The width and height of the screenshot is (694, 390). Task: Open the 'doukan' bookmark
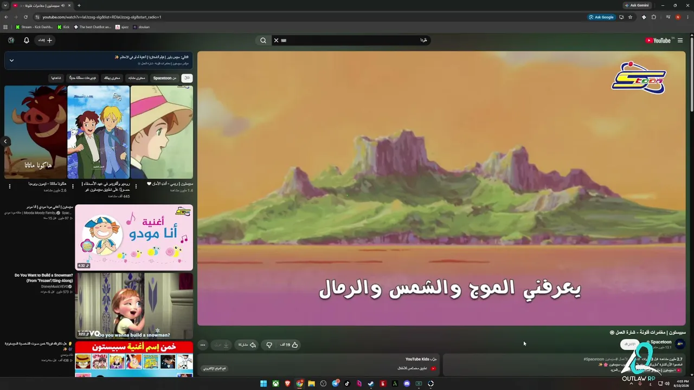[141, 27]
